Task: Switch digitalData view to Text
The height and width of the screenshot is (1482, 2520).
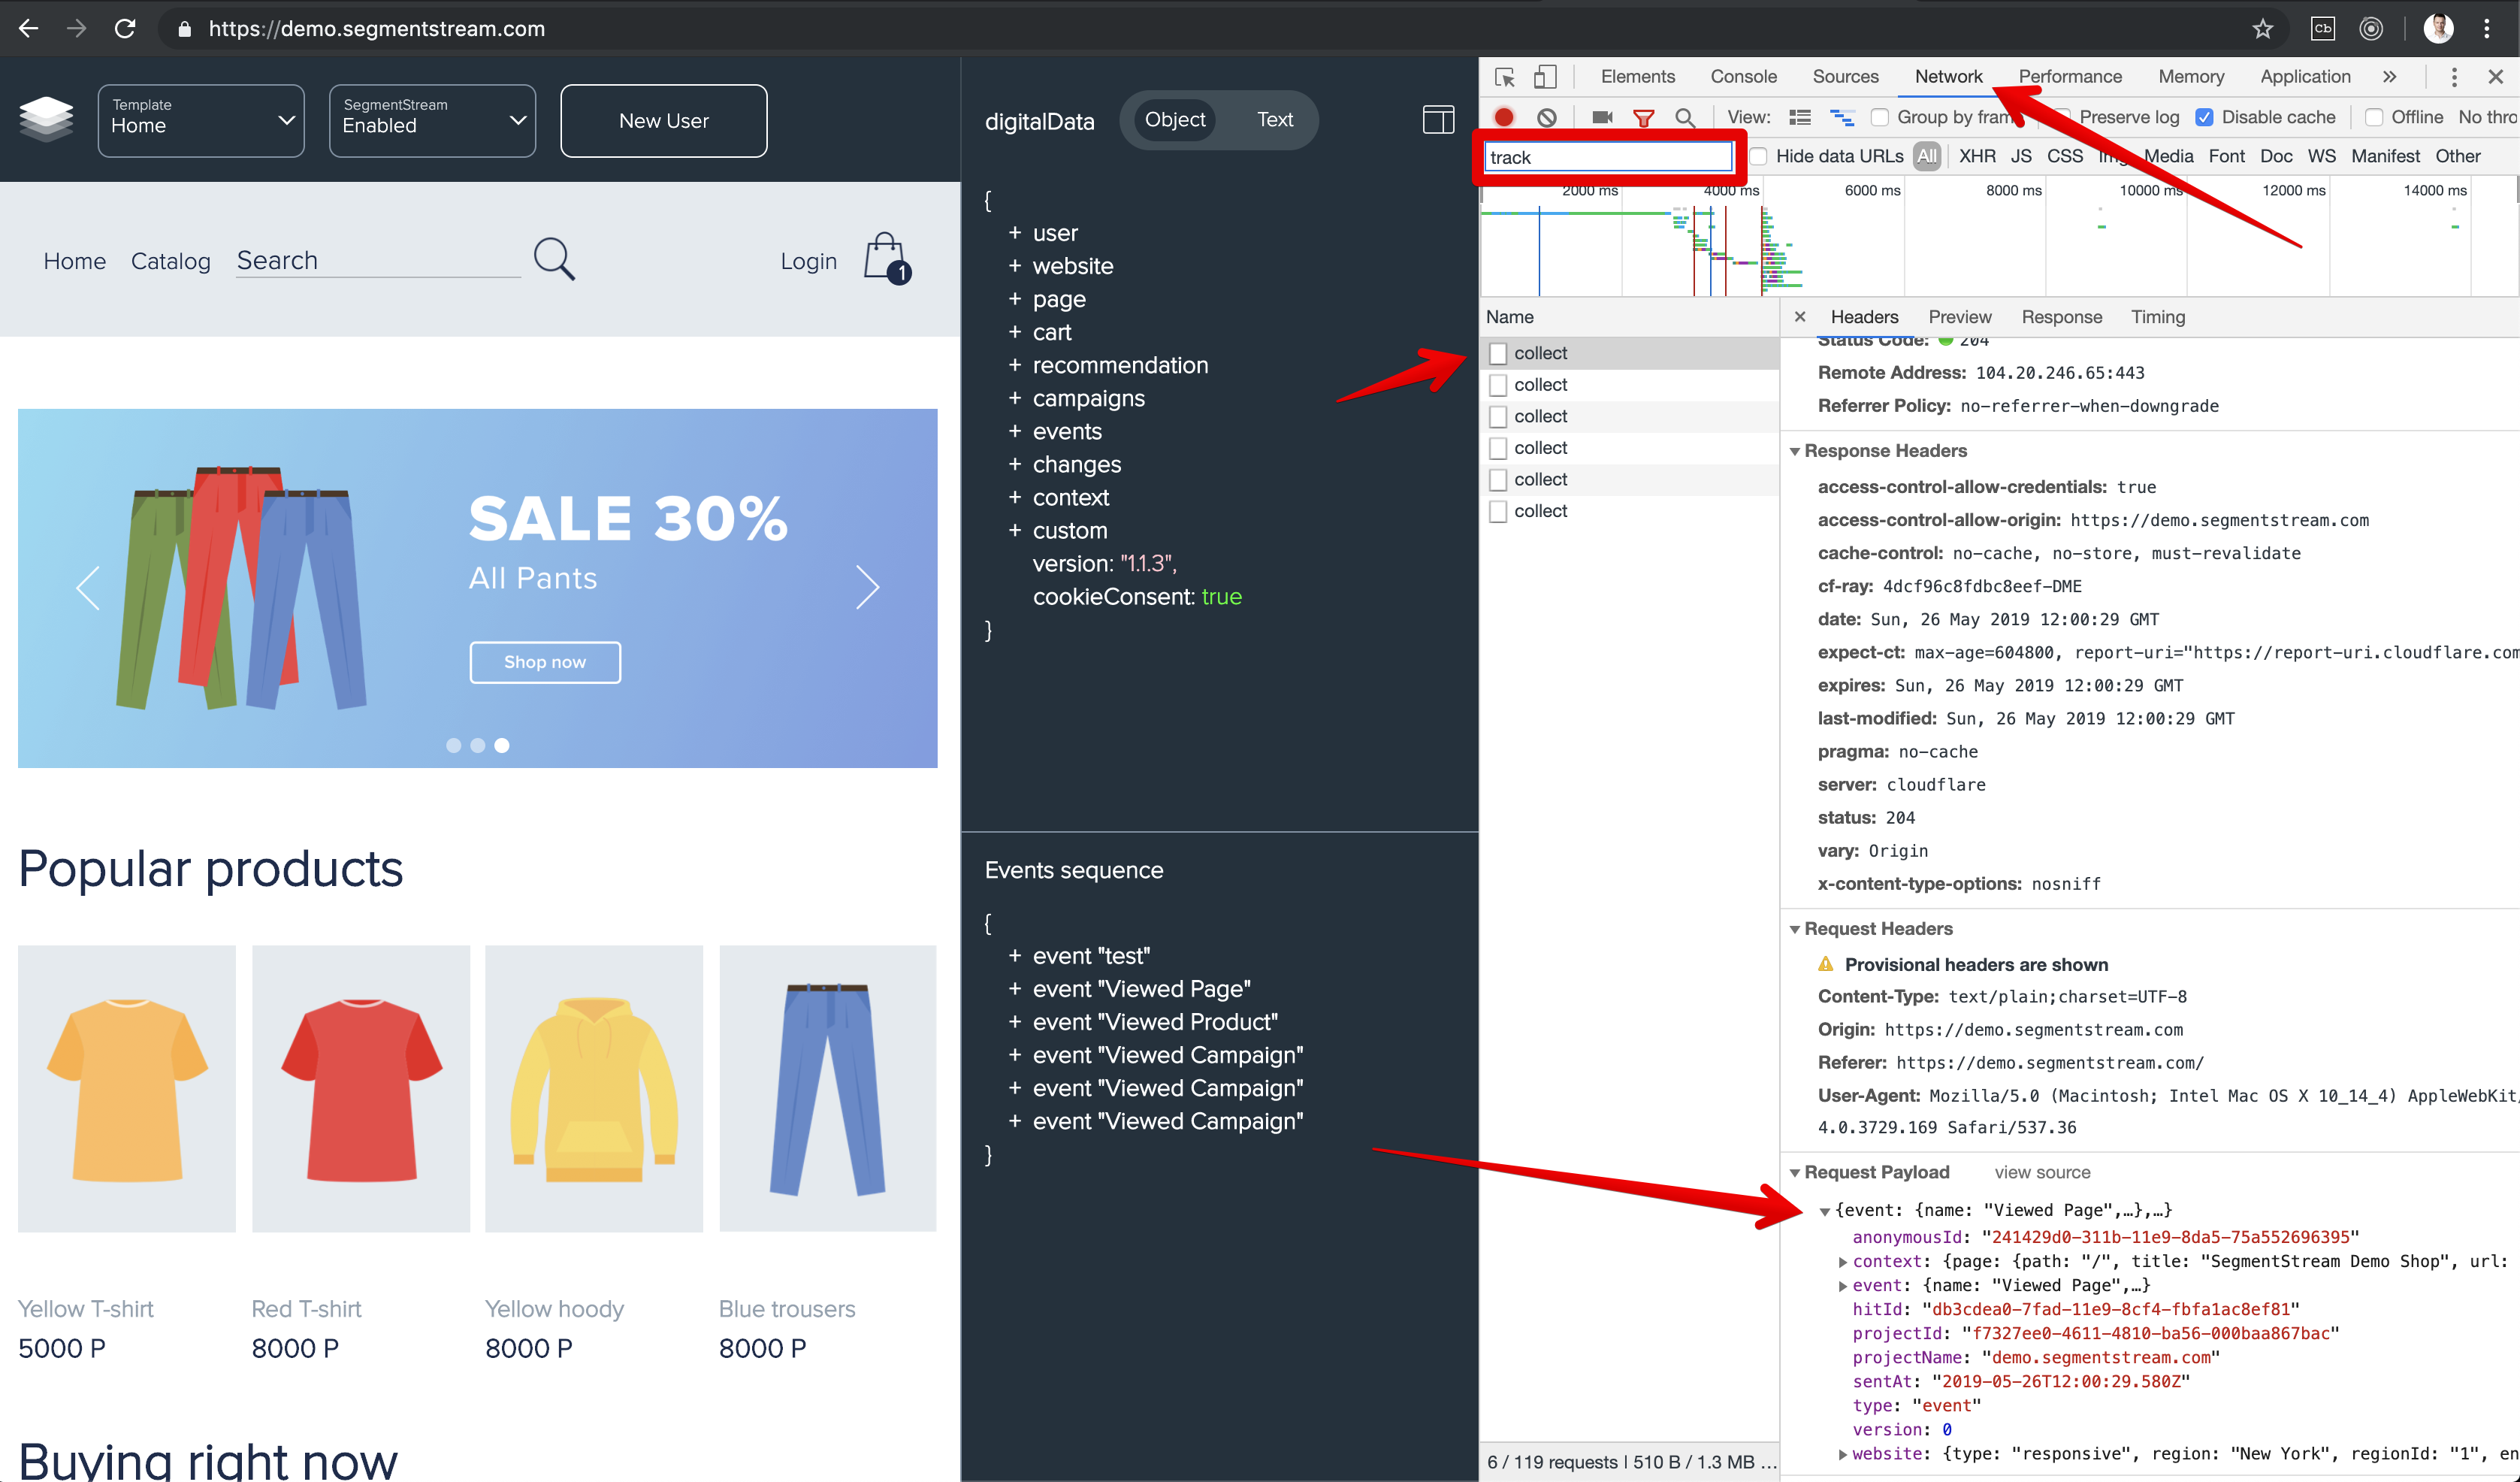Action: (1275, 120)
